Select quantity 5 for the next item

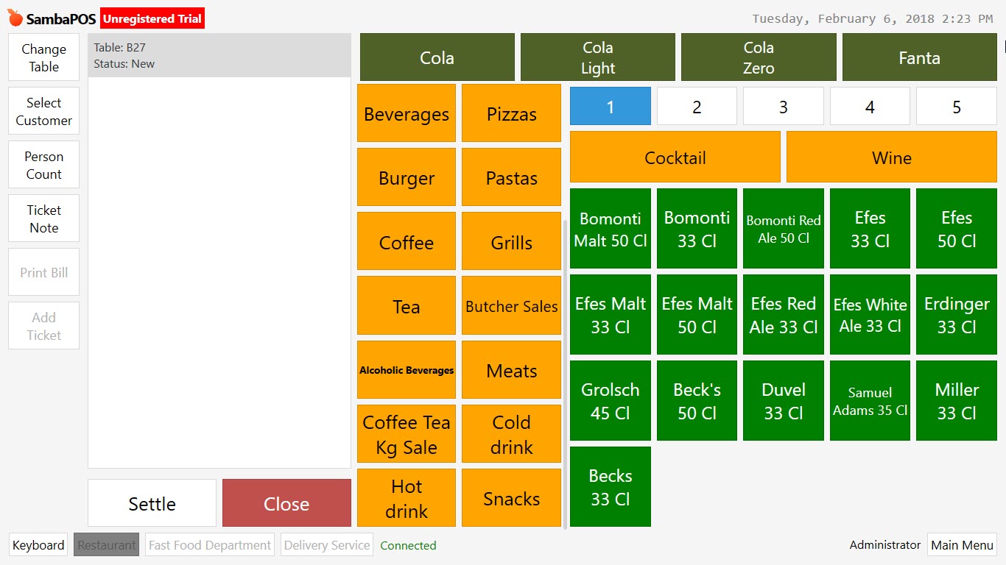pos(956,106)
